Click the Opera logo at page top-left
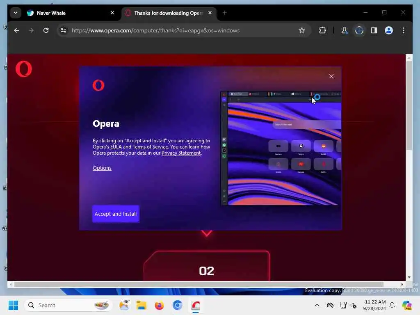Screen dimensions: 420x315 click(x=24, y=69)
